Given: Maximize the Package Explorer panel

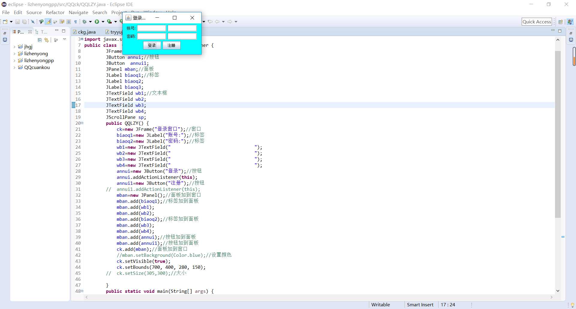Looking at the screenshot, I should click(64, 31).
